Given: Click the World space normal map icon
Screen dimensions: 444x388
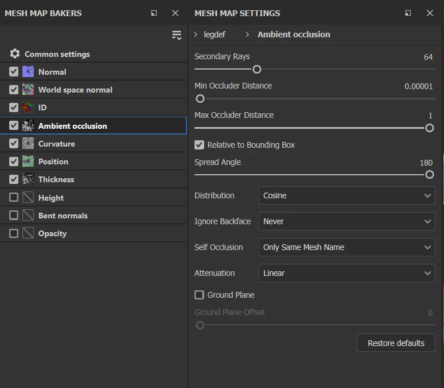Looking at the screenshot, I should coord(28,90).
